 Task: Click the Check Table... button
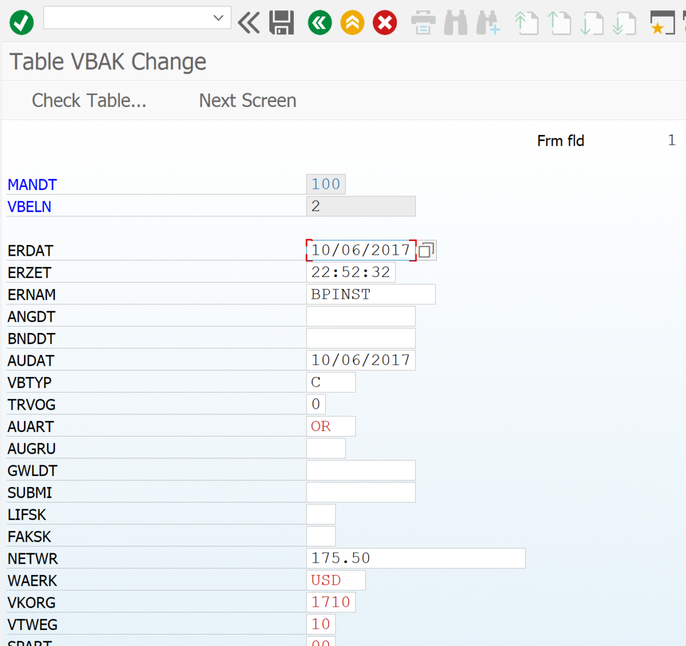click(x=89, y=101)
